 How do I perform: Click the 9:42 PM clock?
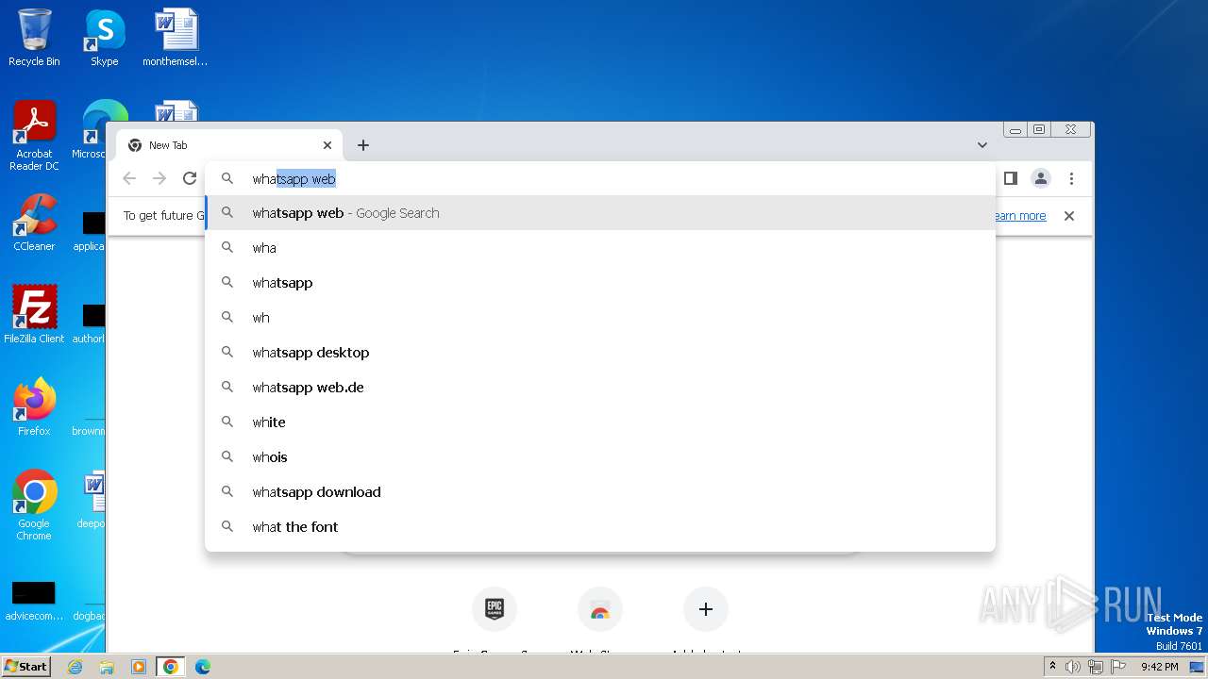click(1159, 667)
